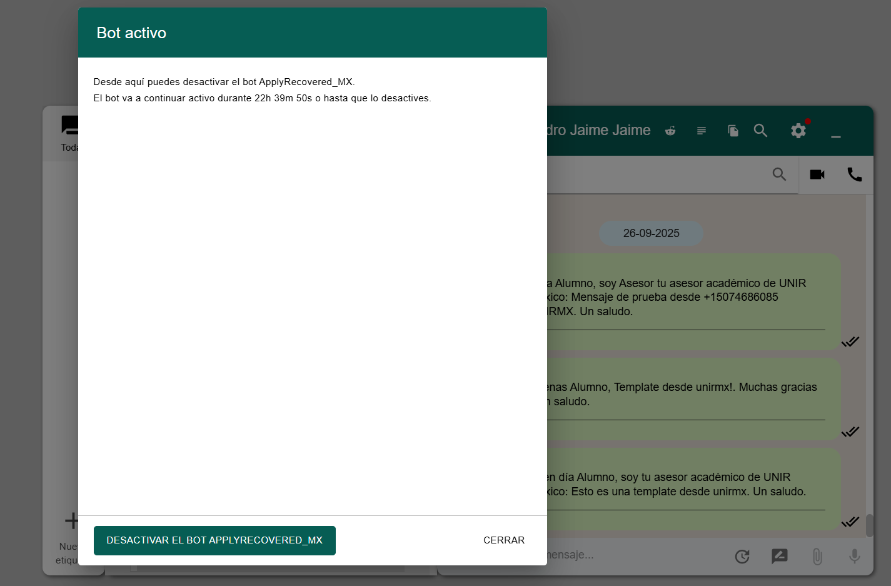Click the Desactivar el bot ApplyRecovered_MX button
This screenshot has height=586, width=891.
point(214,540)
